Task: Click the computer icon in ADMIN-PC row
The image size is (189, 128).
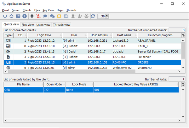Action: (x=8, y=62)
